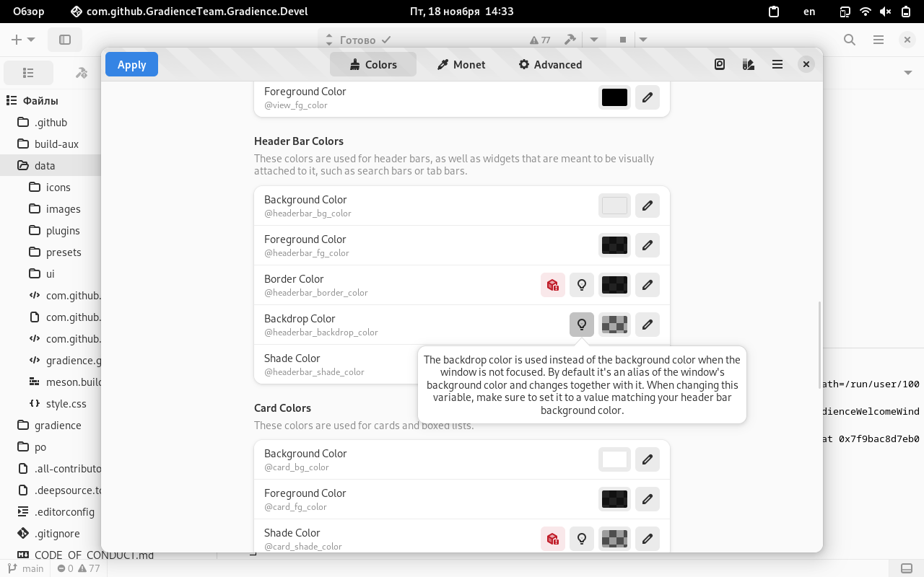Toggle the Backdrop Color hint lightbulb

(581, 325)
